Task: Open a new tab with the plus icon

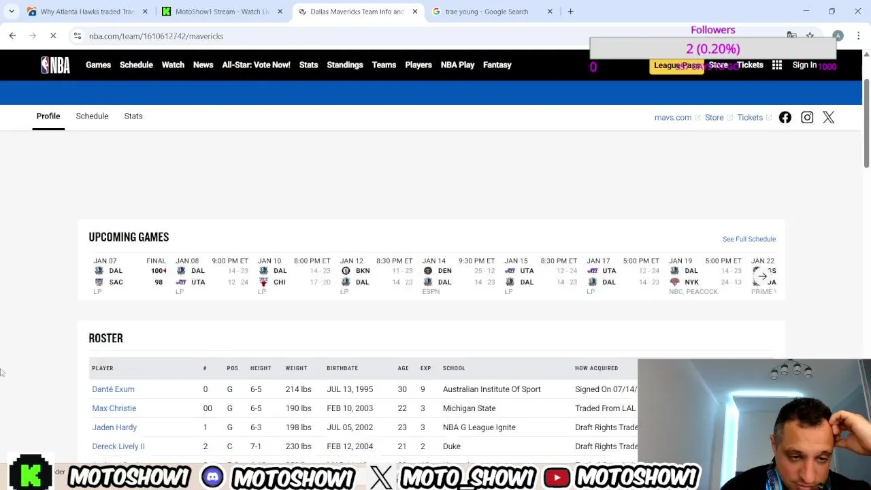Action: (570, 11)
